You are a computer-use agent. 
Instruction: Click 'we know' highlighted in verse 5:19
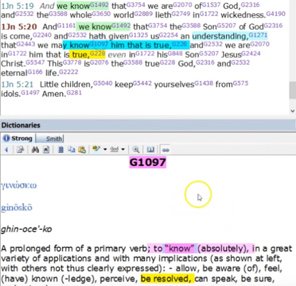click(73, 6)
